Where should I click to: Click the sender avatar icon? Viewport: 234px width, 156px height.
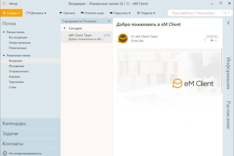[x=123, y=38]
